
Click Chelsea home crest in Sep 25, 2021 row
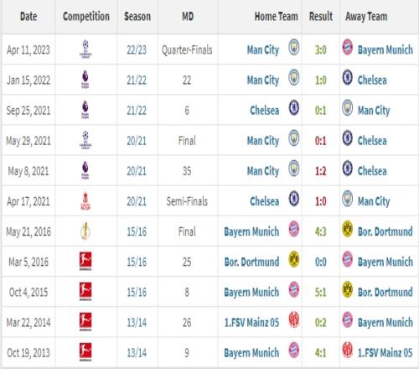294,107
